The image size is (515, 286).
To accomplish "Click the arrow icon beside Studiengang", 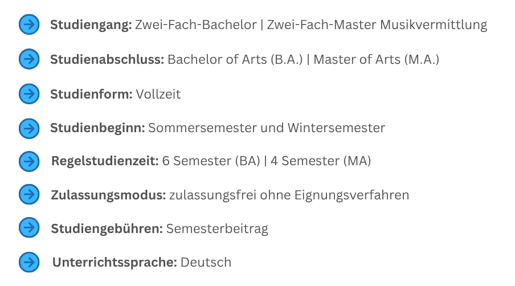I will pyautogui.click(x=29, y=24).
